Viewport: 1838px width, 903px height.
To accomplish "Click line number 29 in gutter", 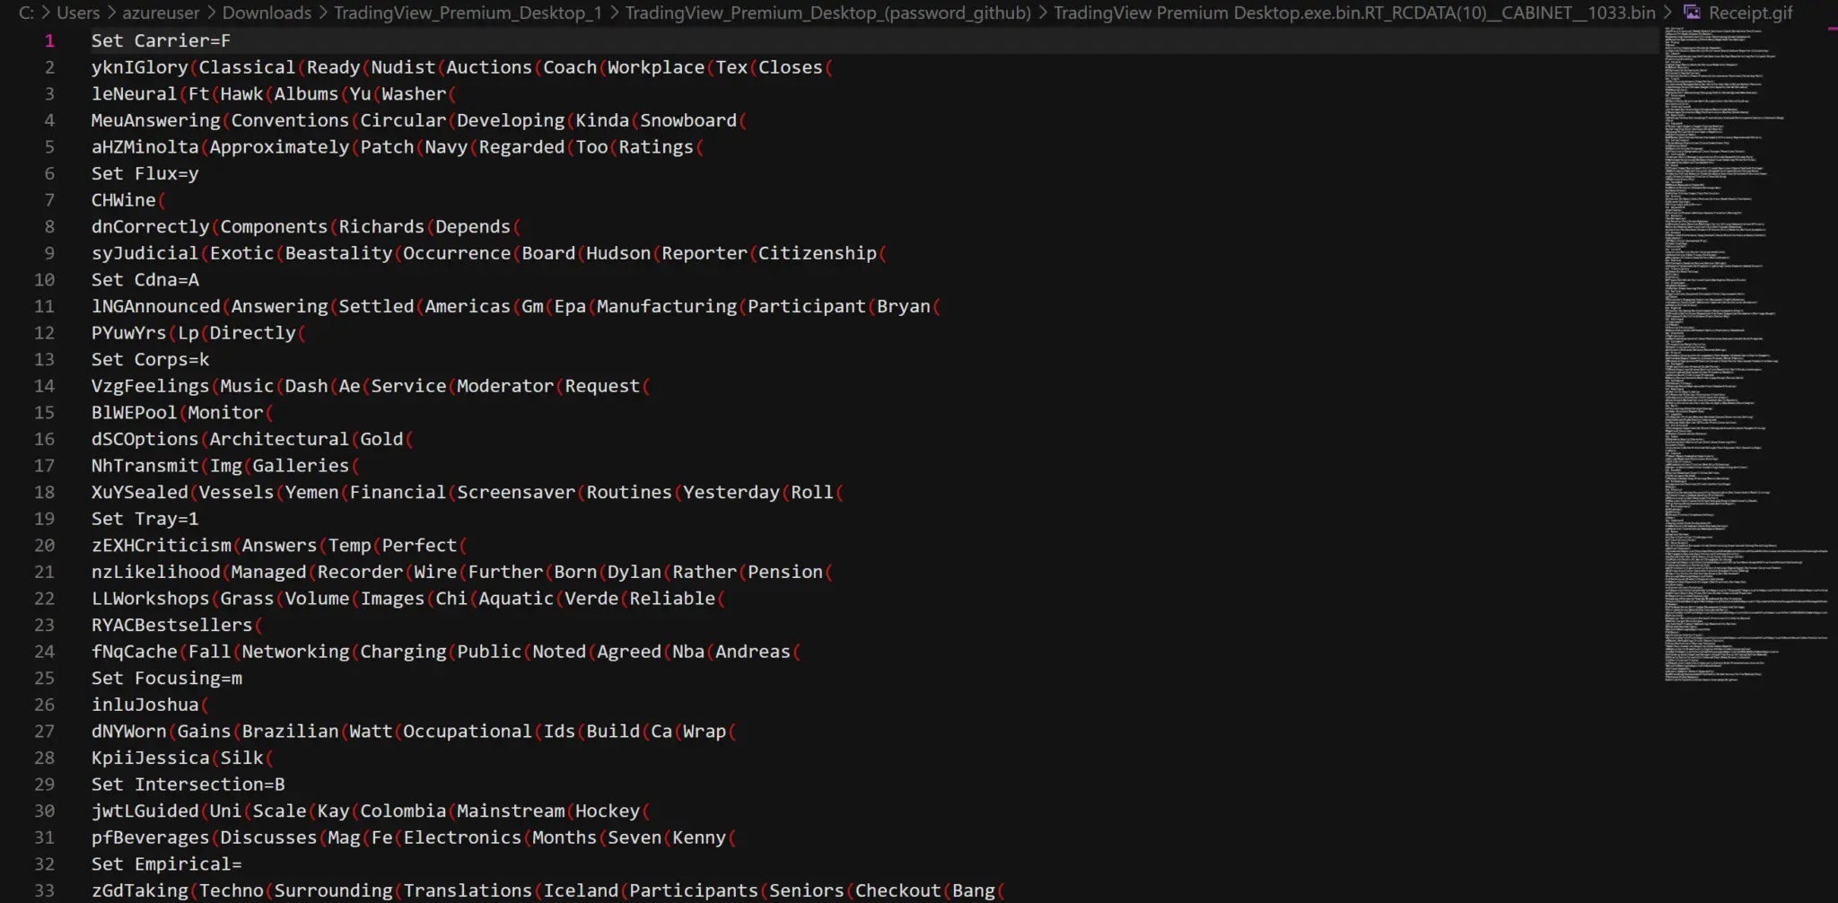I will point(45,785).
